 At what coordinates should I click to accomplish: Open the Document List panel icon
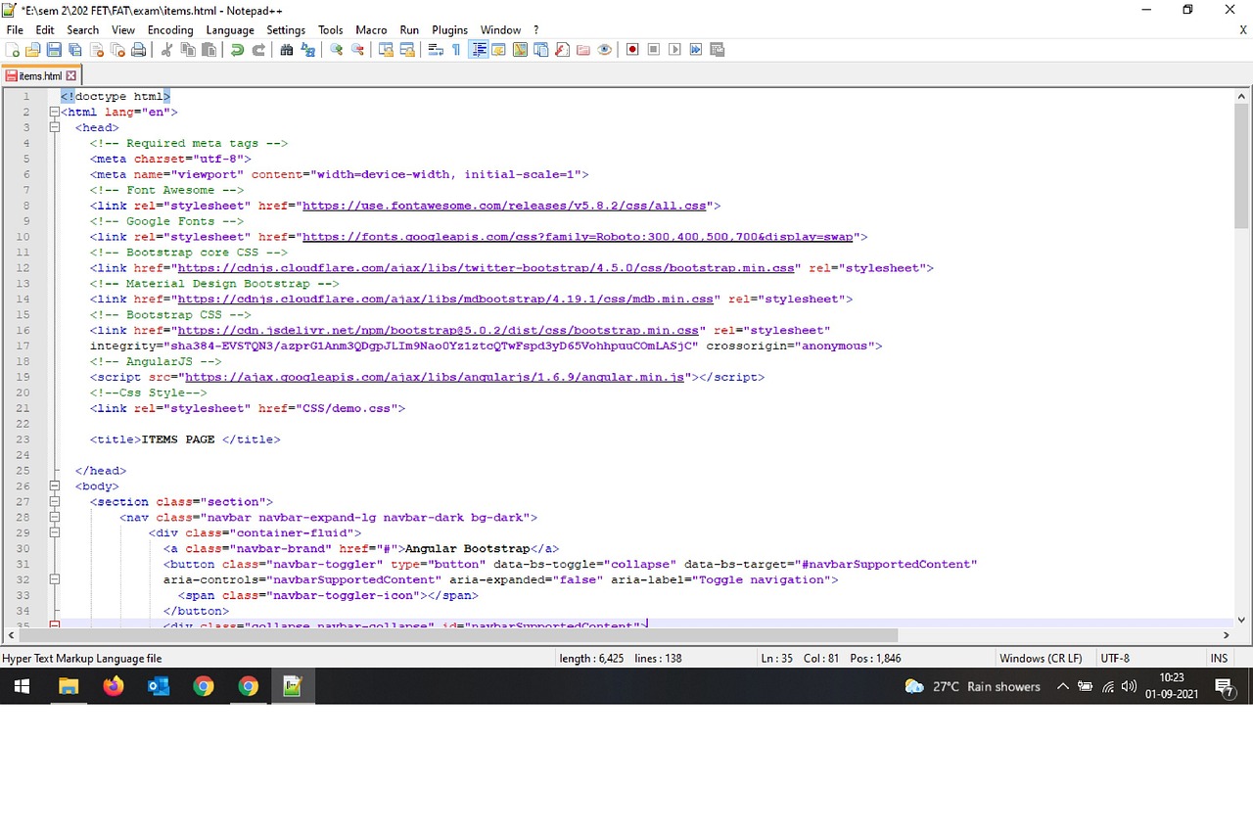click(540, 50)
